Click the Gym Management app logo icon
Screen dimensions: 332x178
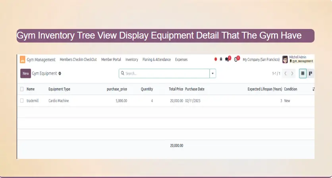pyautogui.click(x=23, y=60)
